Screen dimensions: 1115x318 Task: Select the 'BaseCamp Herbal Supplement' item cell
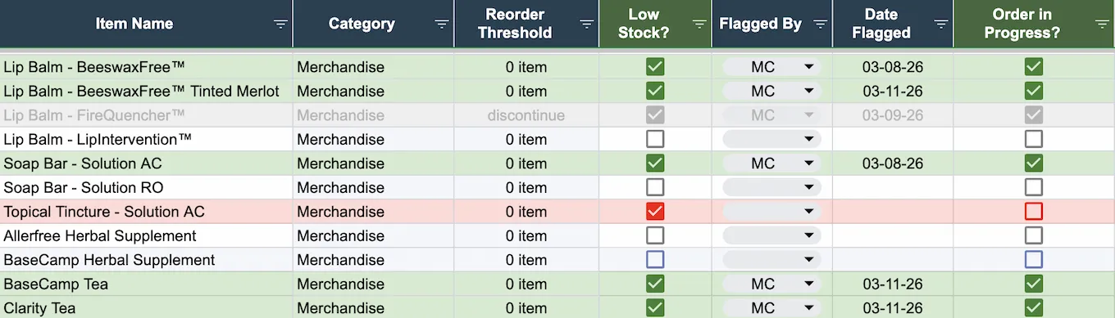pos(146,260)
